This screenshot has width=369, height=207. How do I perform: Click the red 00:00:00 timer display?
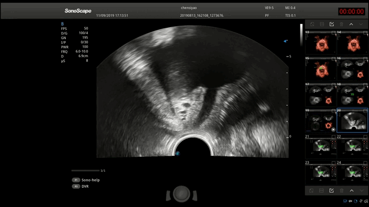click(351, 12)
